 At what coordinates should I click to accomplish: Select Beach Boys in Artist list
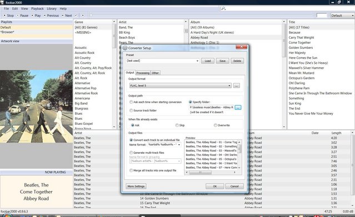click(x=127, y=38)
